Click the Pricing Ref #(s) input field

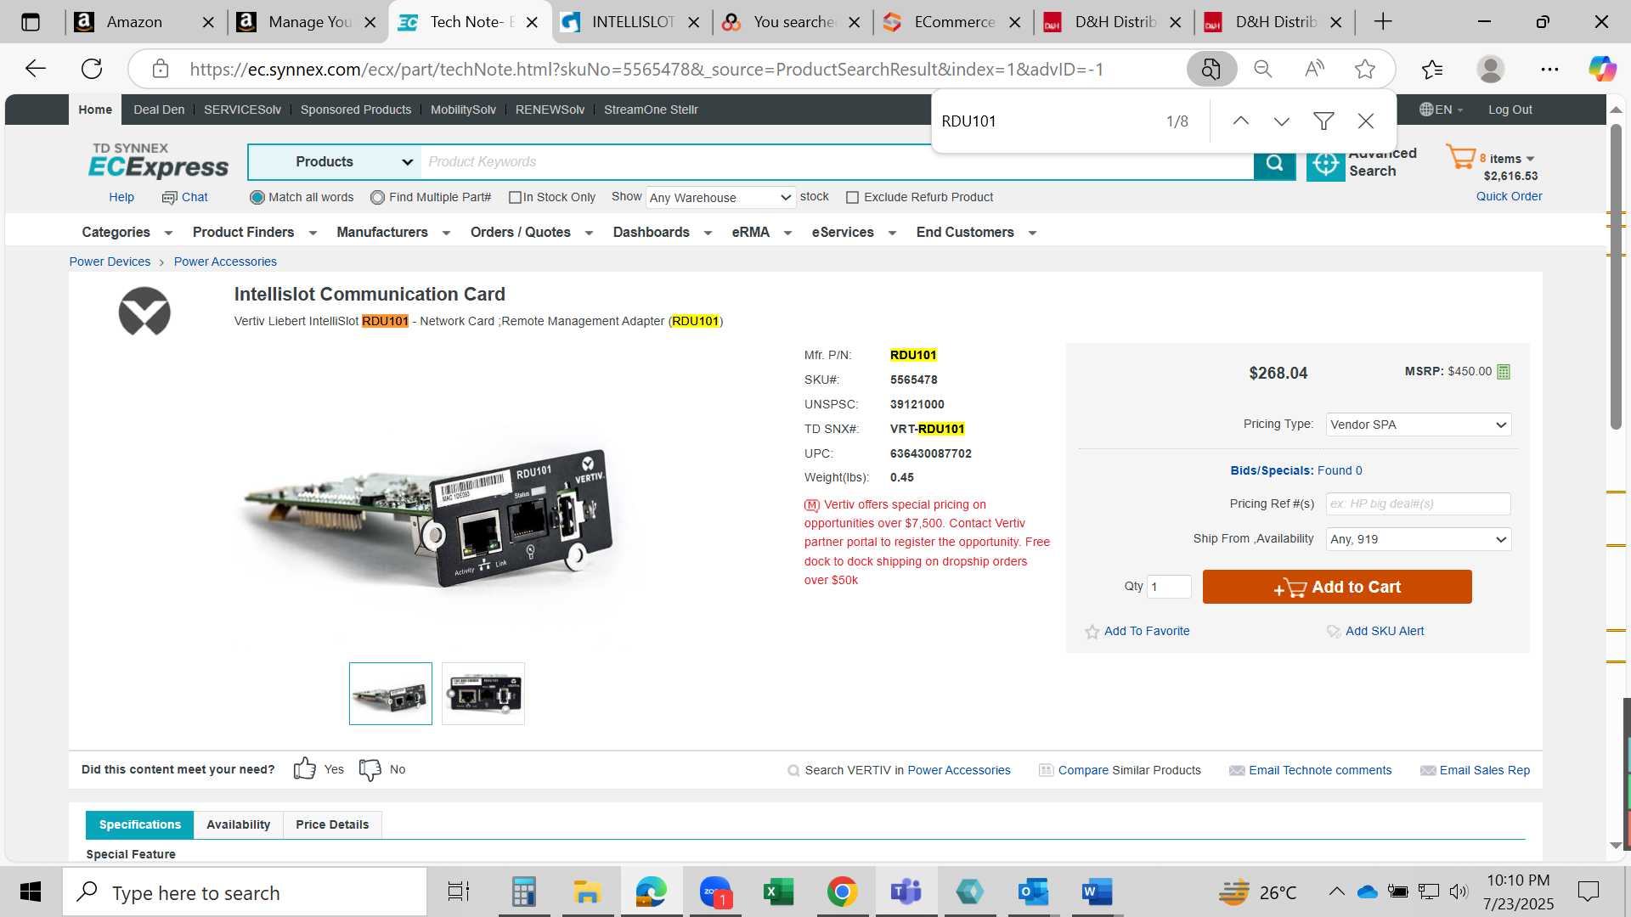tap(1419, 504)
